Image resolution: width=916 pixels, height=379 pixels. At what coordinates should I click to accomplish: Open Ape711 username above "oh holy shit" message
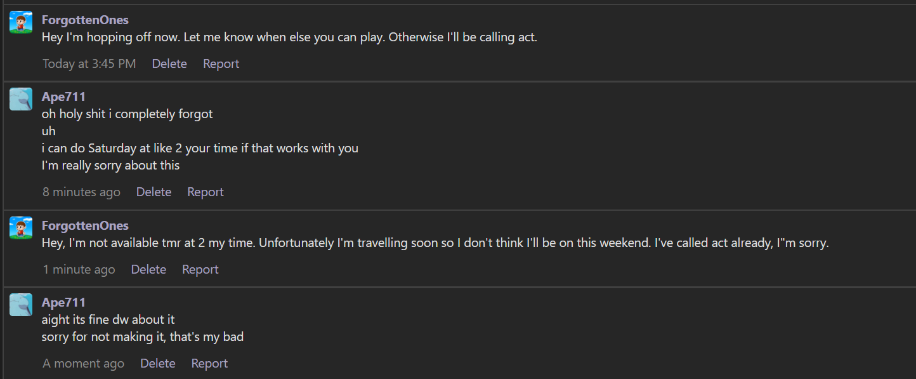63,96
